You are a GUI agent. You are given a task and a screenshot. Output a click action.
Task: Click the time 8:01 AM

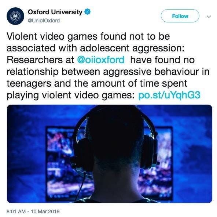tap(16, 211)
